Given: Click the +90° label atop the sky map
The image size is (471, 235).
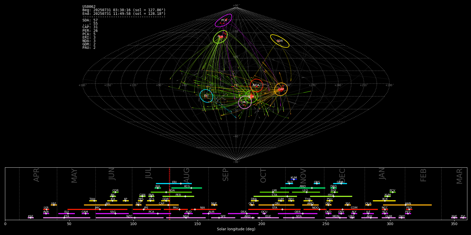Looking at the screenshot, I should (x=236, y=6).
